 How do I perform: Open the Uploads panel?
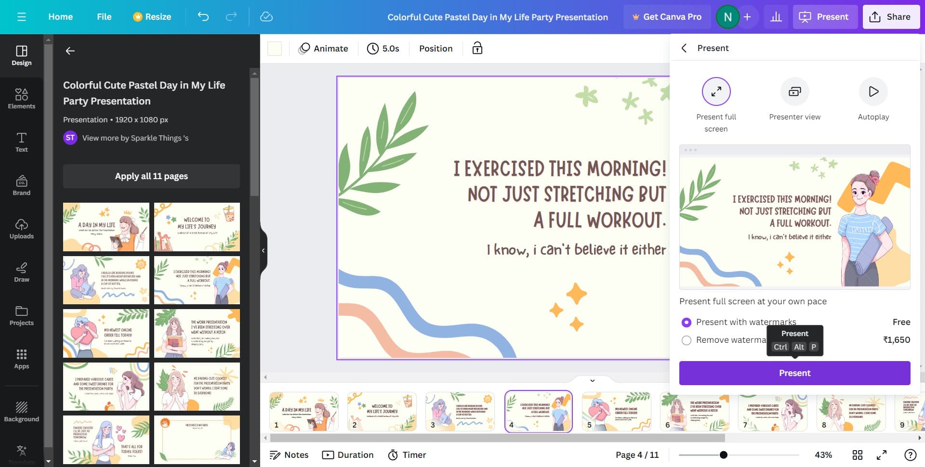pyautogui.click(x=21, y=229)
